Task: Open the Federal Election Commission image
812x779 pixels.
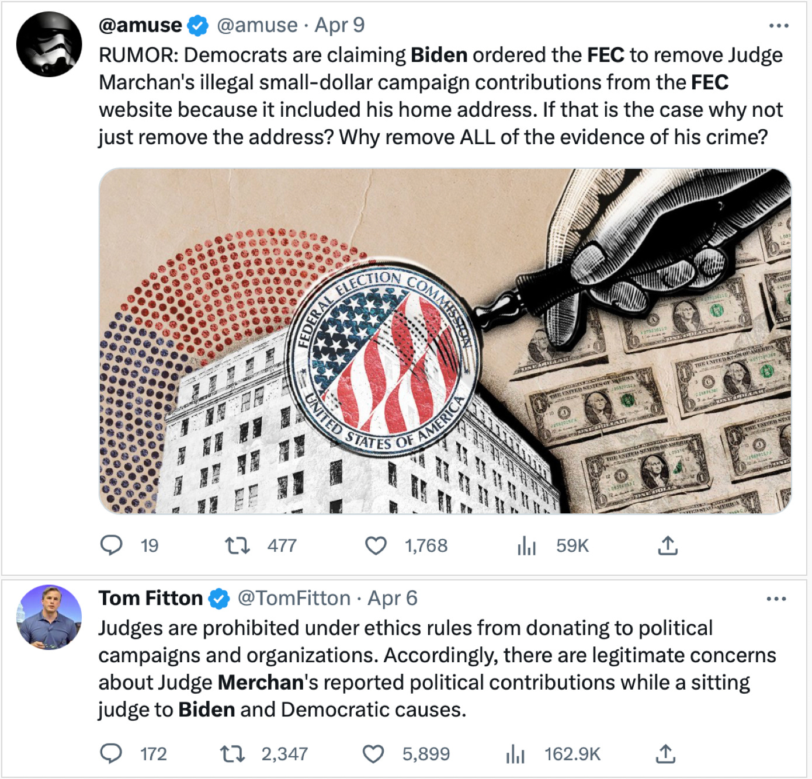Action: coord(445,341)
